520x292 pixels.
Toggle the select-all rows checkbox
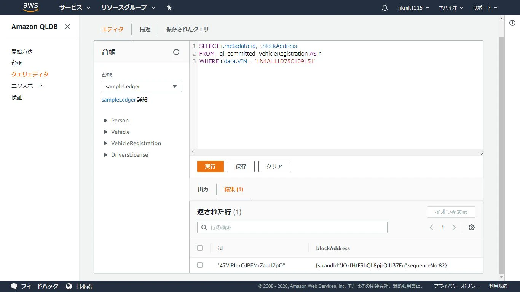(x=200, y=248)
